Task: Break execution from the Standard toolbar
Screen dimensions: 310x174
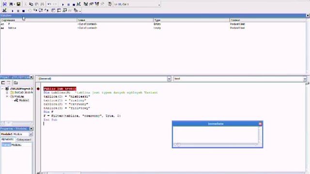Action: click(x=68, y=4)
